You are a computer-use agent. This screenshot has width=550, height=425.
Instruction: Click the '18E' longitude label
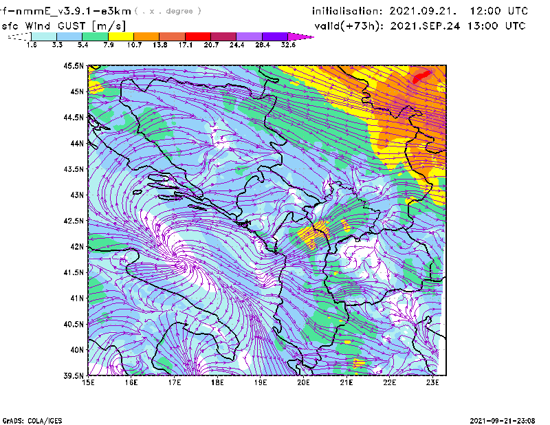[x=217, y=382]
